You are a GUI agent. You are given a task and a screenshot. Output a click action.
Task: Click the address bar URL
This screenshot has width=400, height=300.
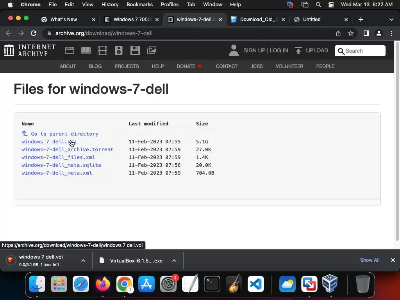pos(104,34)
